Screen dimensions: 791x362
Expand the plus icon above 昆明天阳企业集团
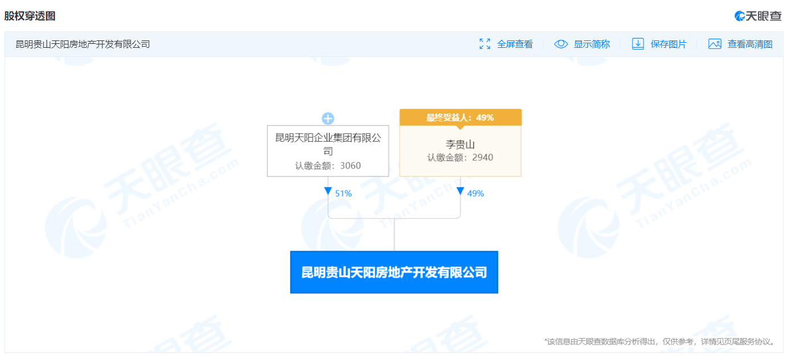(x=328, y=118)
